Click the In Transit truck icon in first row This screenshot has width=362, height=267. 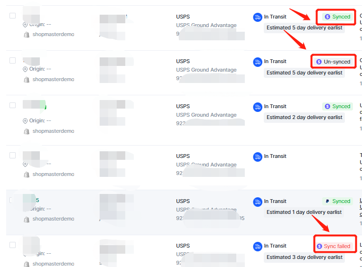pos(258,17)
